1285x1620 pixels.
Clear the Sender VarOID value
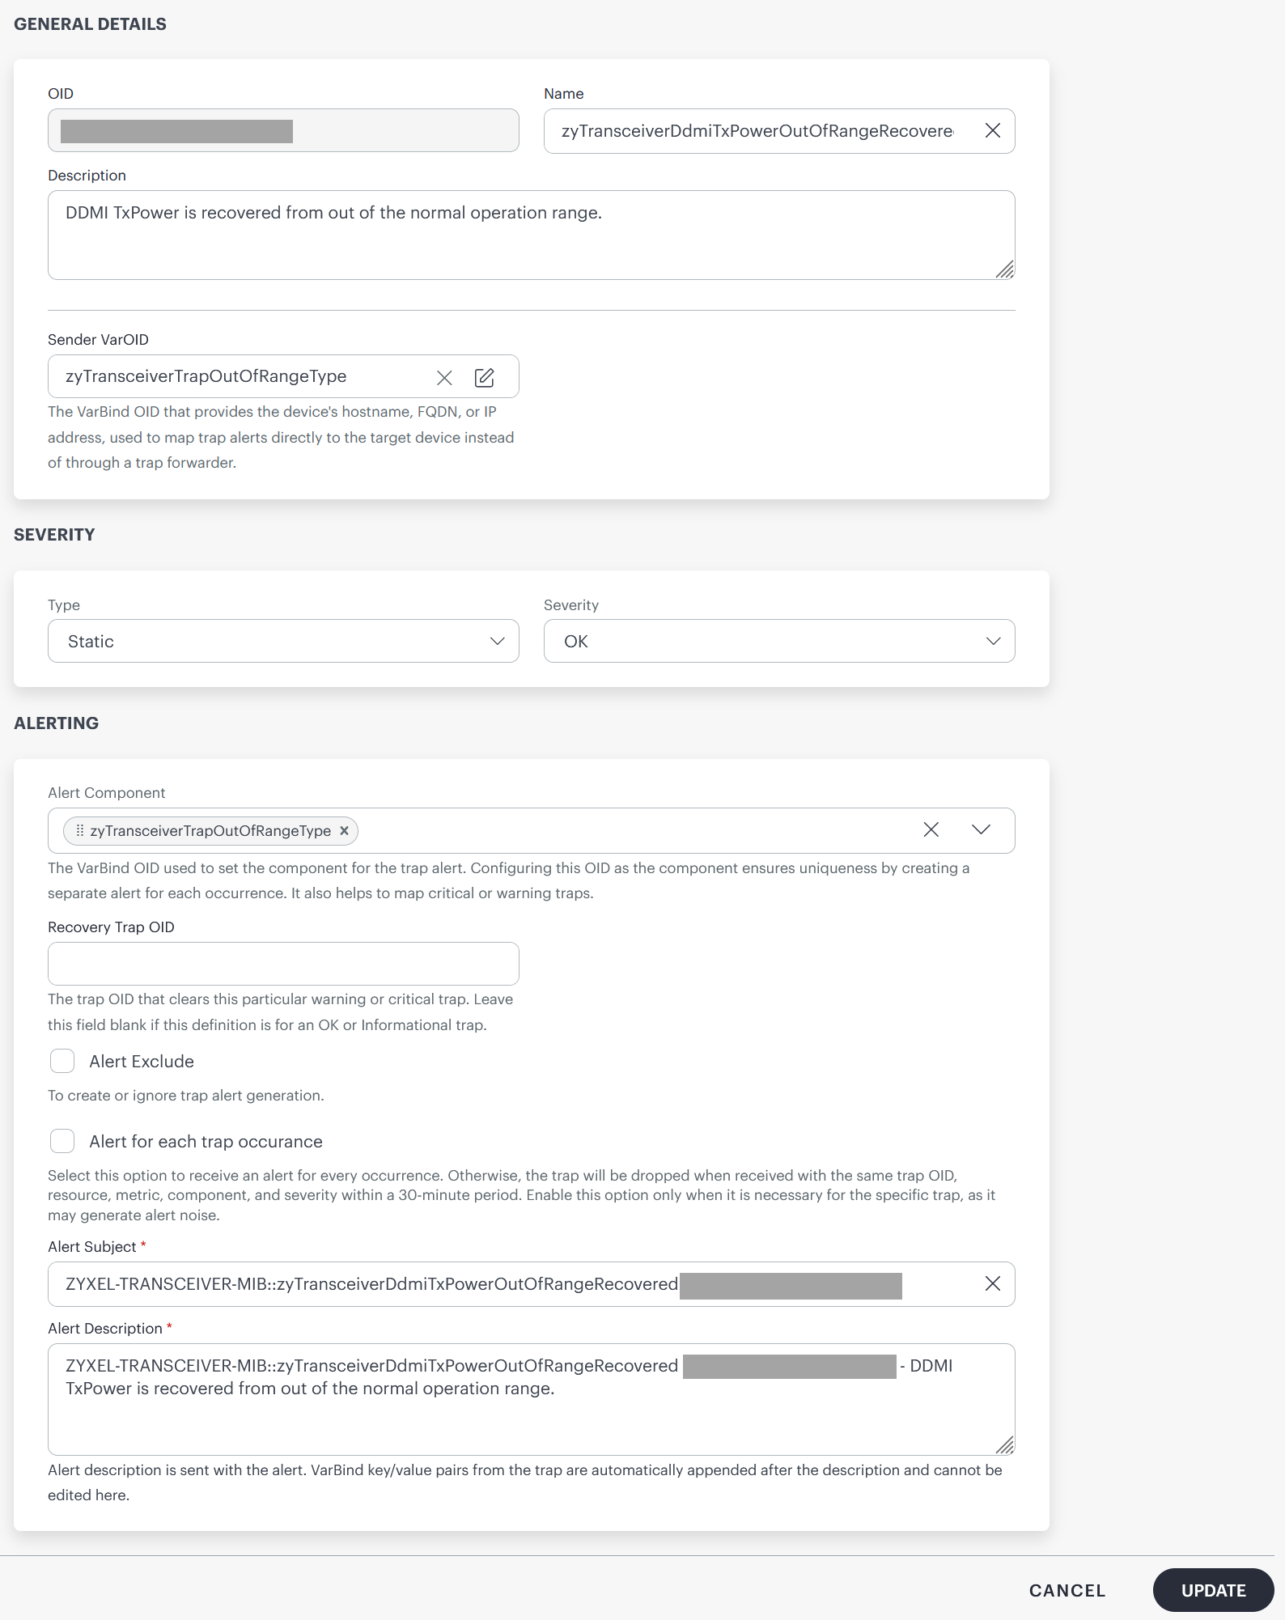click(444, 377)
